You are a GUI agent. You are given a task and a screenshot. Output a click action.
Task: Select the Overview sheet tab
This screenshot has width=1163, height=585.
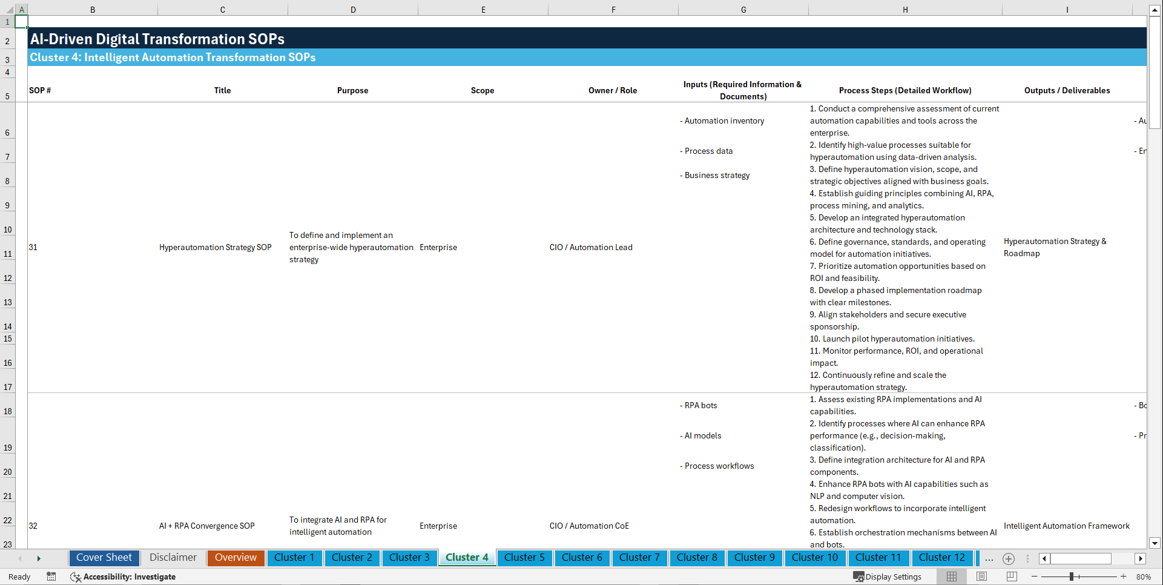[236, 558]
